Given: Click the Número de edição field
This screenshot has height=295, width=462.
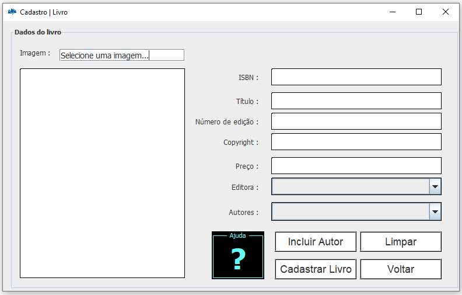Looking at the screenshot, I should [356, 122].
